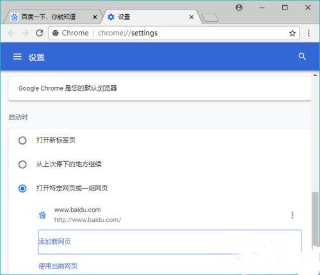
Task: Open Chrome's three-dot main menu
Action: click(x=308, y=33)
